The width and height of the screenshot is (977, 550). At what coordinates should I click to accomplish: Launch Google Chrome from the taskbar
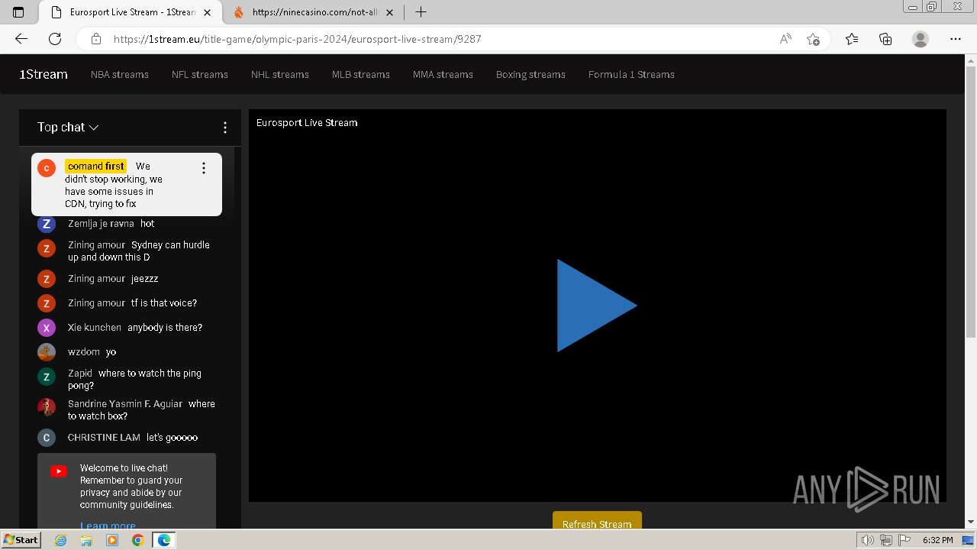tap(137, 540)
